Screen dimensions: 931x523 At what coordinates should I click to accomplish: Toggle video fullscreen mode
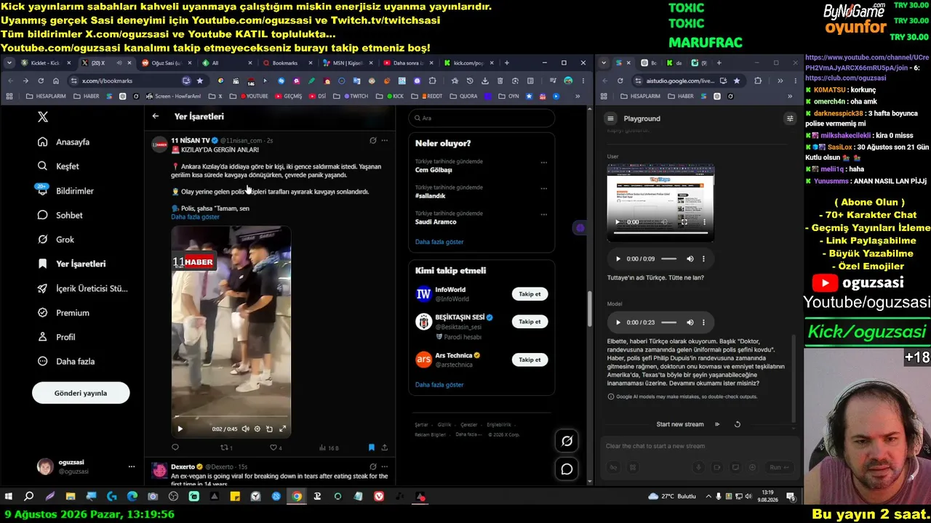283,429
